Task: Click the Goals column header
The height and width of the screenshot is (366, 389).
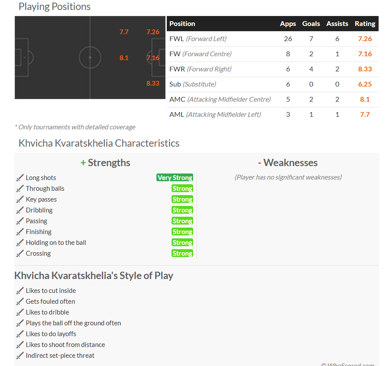Action: [x=311, y=23]
